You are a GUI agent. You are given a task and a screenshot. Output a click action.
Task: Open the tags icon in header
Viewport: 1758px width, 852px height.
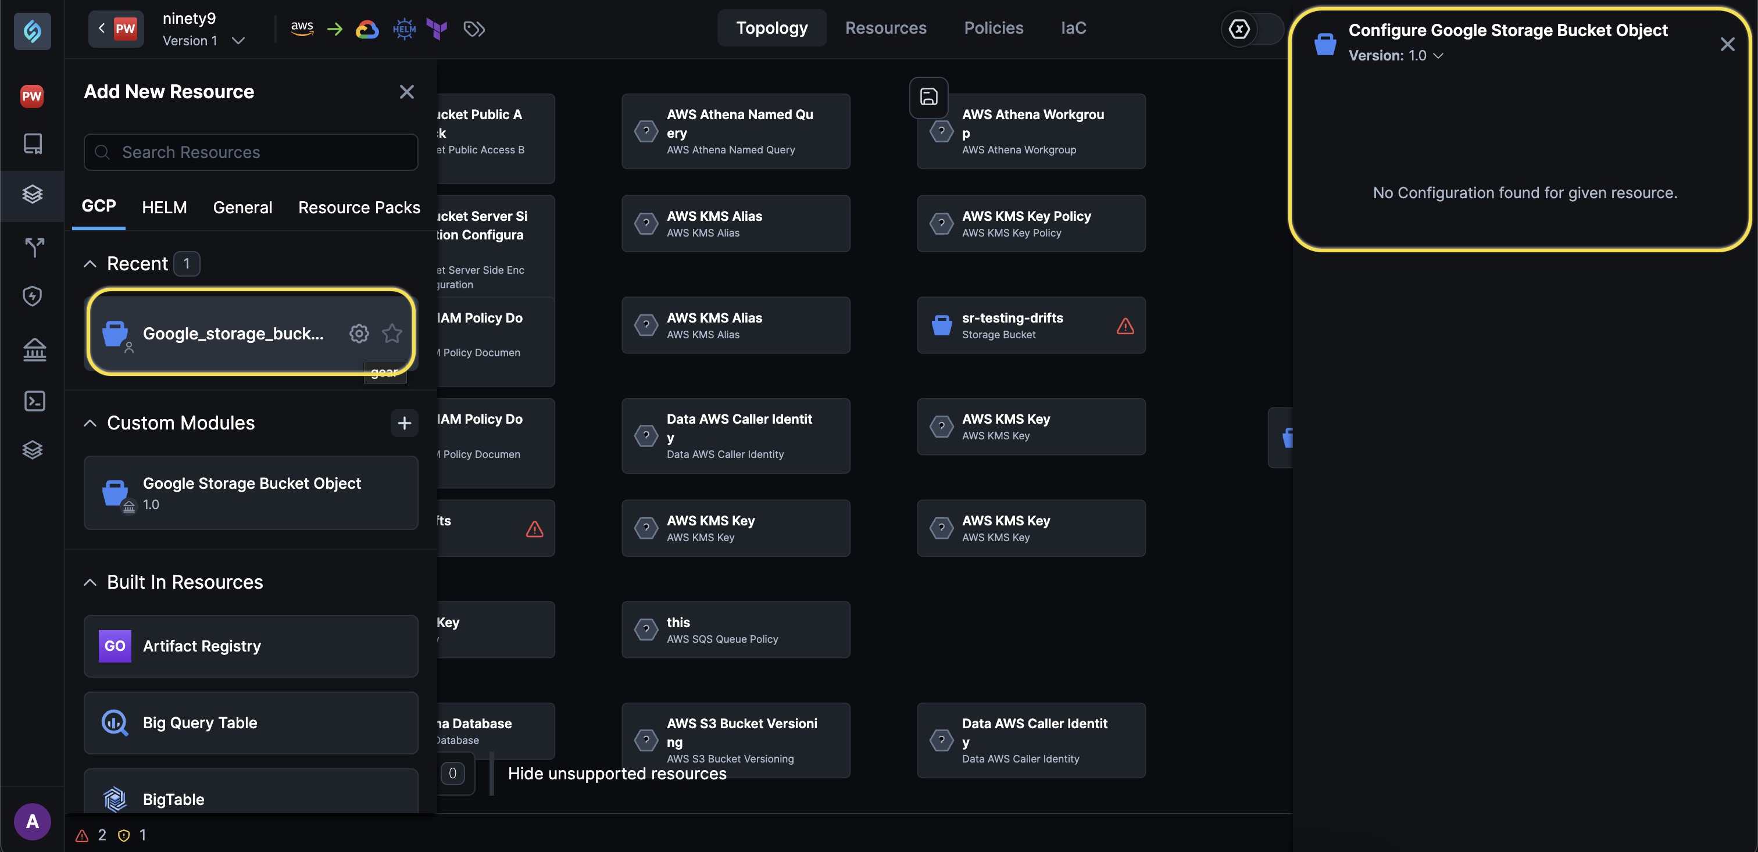point(474,28)
